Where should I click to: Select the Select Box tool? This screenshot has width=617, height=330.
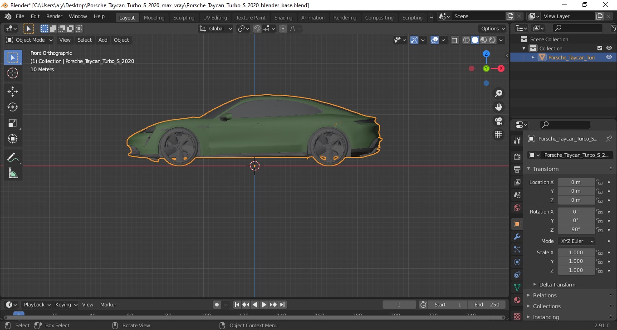coord(13,57)
